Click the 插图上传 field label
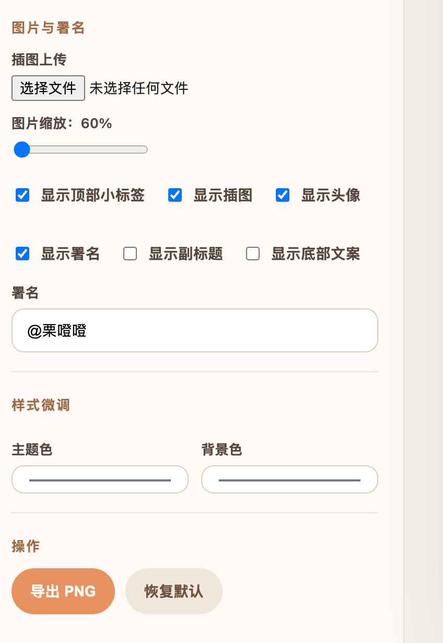Image resolution: width=443 pixels, height=643 pixels. point(39,60)
